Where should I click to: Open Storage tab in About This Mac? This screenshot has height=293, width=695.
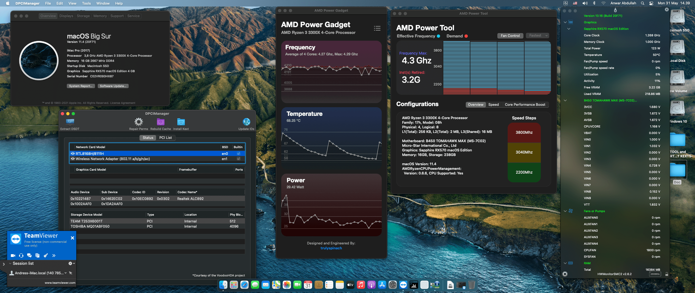pyautogui.click(x=83, y=16)
